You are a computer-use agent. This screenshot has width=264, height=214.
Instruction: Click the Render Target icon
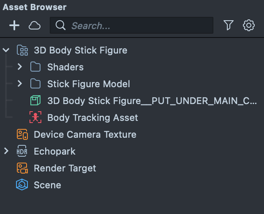coord(22,168)
